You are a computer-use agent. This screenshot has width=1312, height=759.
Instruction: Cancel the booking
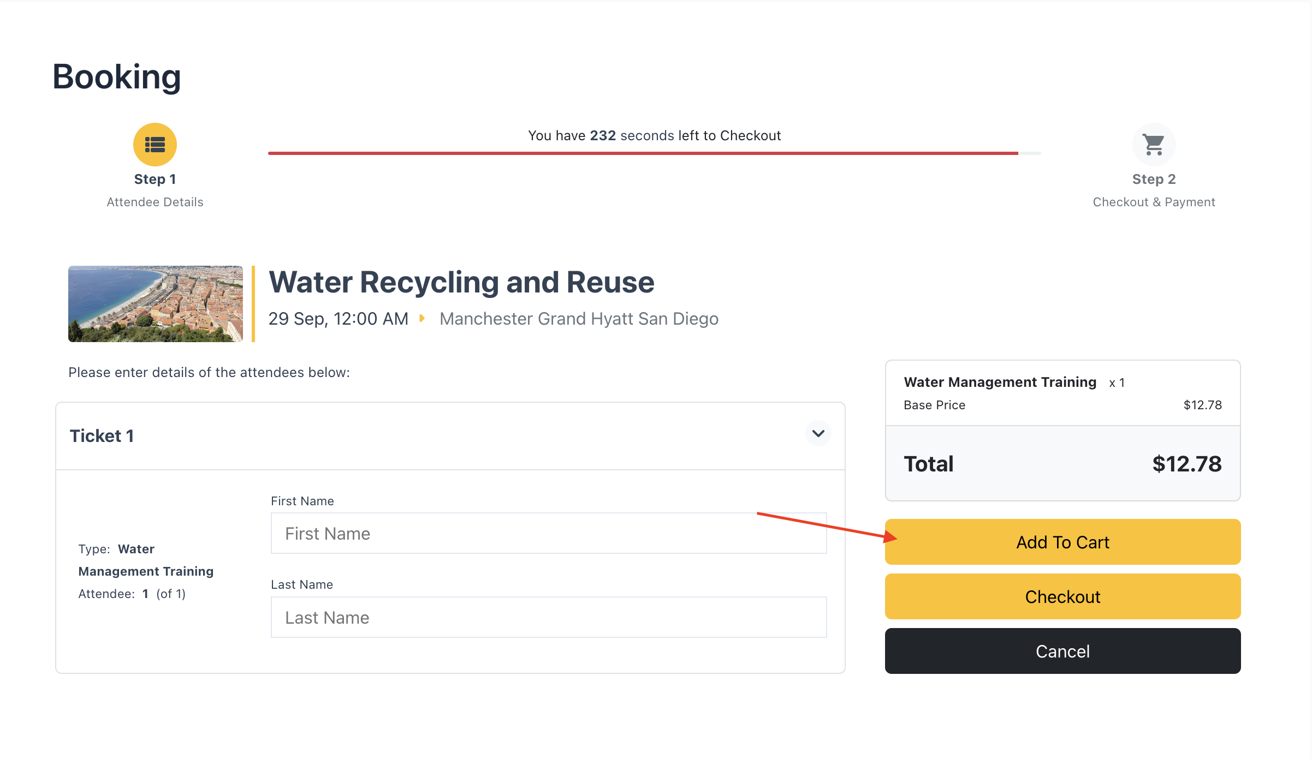pos(1062,651)
